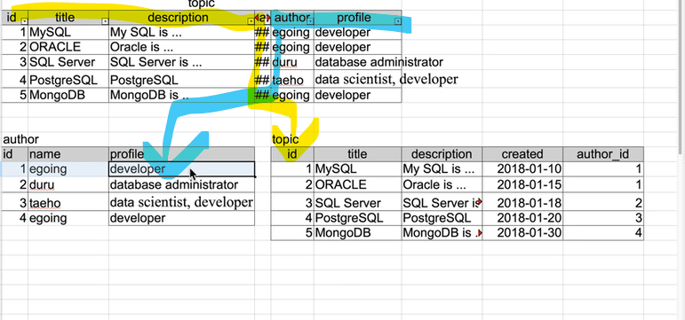Screen dimensions: 685x320
Task: Open the profile column filter dropdown
Action: [x=397, y=20]
